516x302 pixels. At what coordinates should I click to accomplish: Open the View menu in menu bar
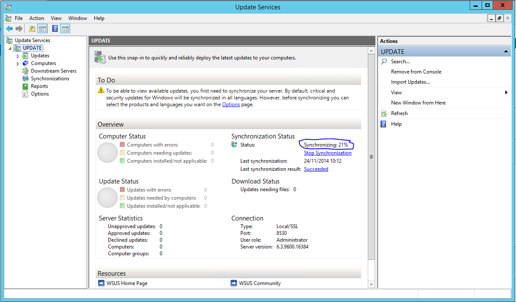click(x=56, y=18)
